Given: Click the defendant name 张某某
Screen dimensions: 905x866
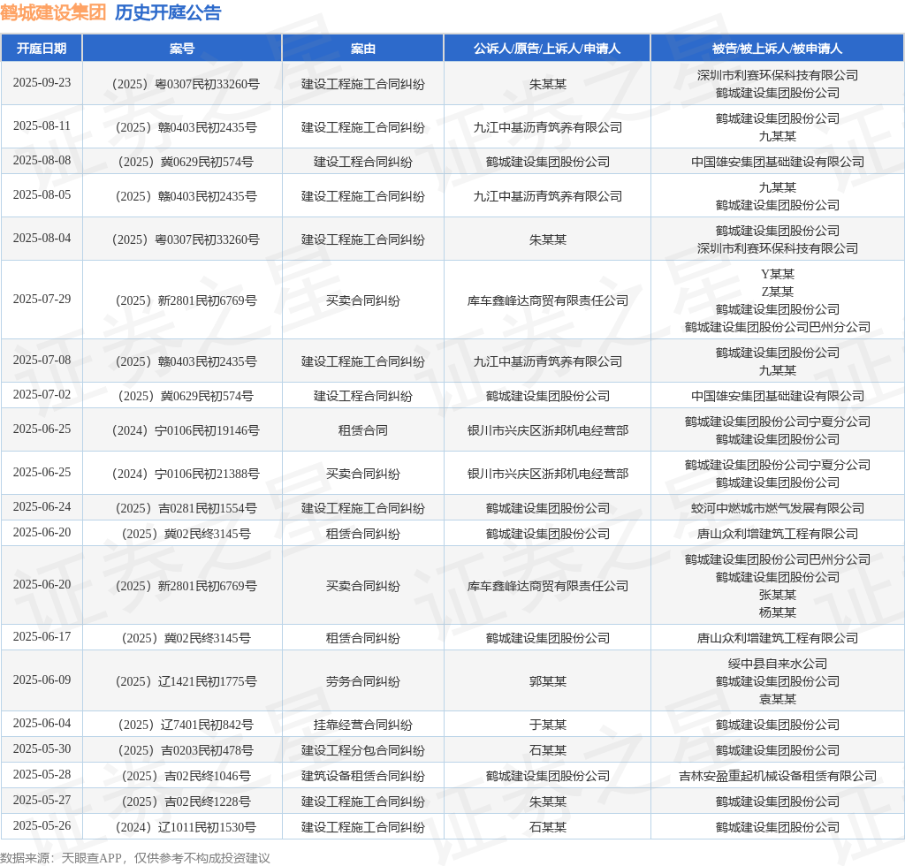Looking at the screenshot, I should click(x=778, y=594).
